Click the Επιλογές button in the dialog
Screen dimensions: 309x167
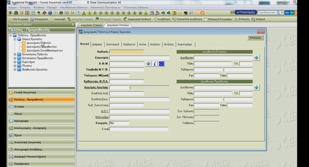point(255,38)
